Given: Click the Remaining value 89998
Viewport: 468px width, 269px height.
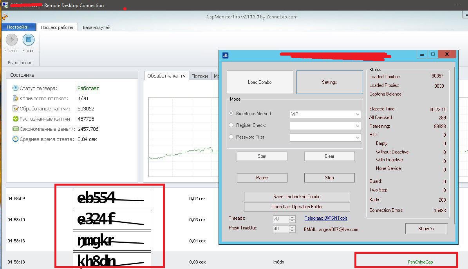Looking at the screenshot, I should 440,126.
